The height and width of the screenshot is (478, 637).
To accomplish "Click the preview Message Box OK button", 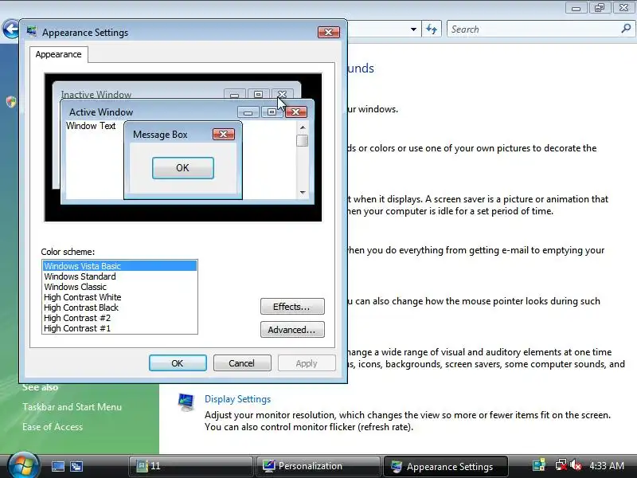I will [183, 168].
